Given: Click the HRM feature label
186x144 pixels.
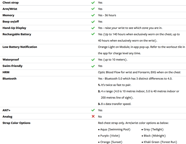Looking at the screenshot, I should click(6, 72).
